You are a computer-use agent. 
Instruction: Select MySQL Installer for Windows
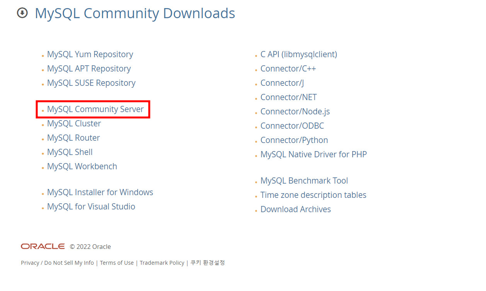100,192
